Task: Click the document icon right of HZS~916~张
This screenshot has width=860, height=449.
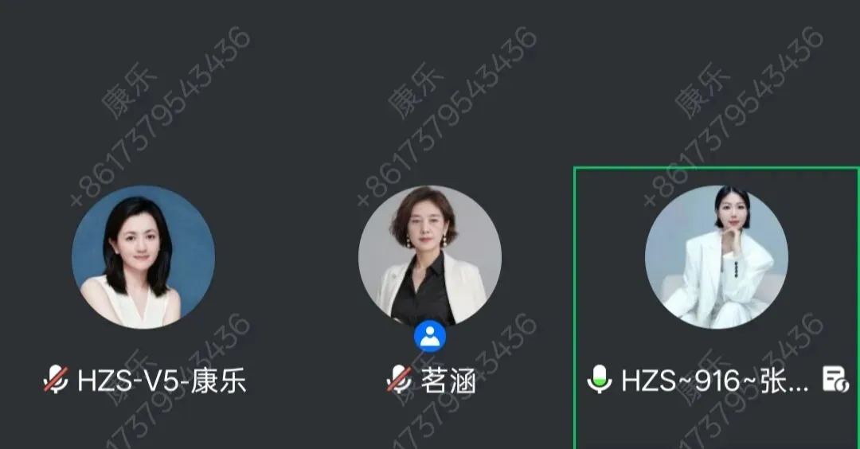Action: click(x=836, y=380)
